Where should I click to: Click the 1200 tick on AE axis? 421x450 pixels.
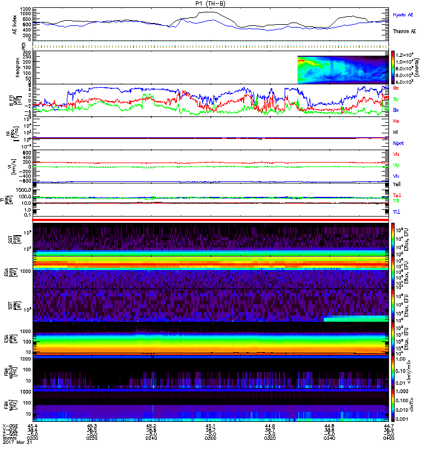pos(26,9)
